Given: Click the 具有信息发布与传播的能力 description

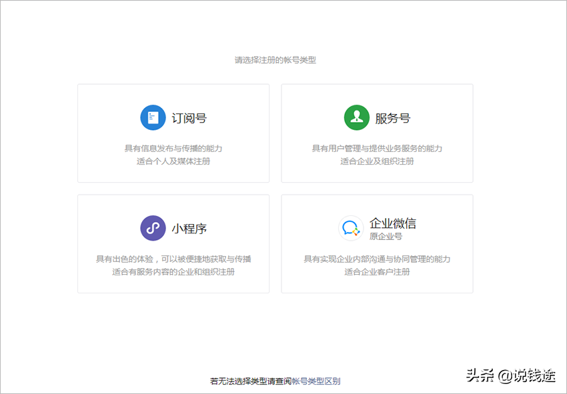Looking at the screenshot, I should [x=173, y=148].
